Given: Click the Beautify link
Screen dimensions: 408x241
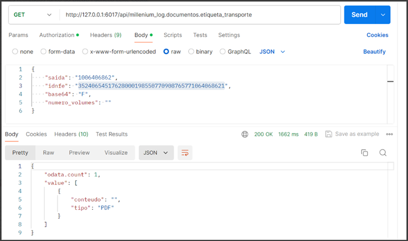Looking at the screenshot, I should (x=374, y=52).
